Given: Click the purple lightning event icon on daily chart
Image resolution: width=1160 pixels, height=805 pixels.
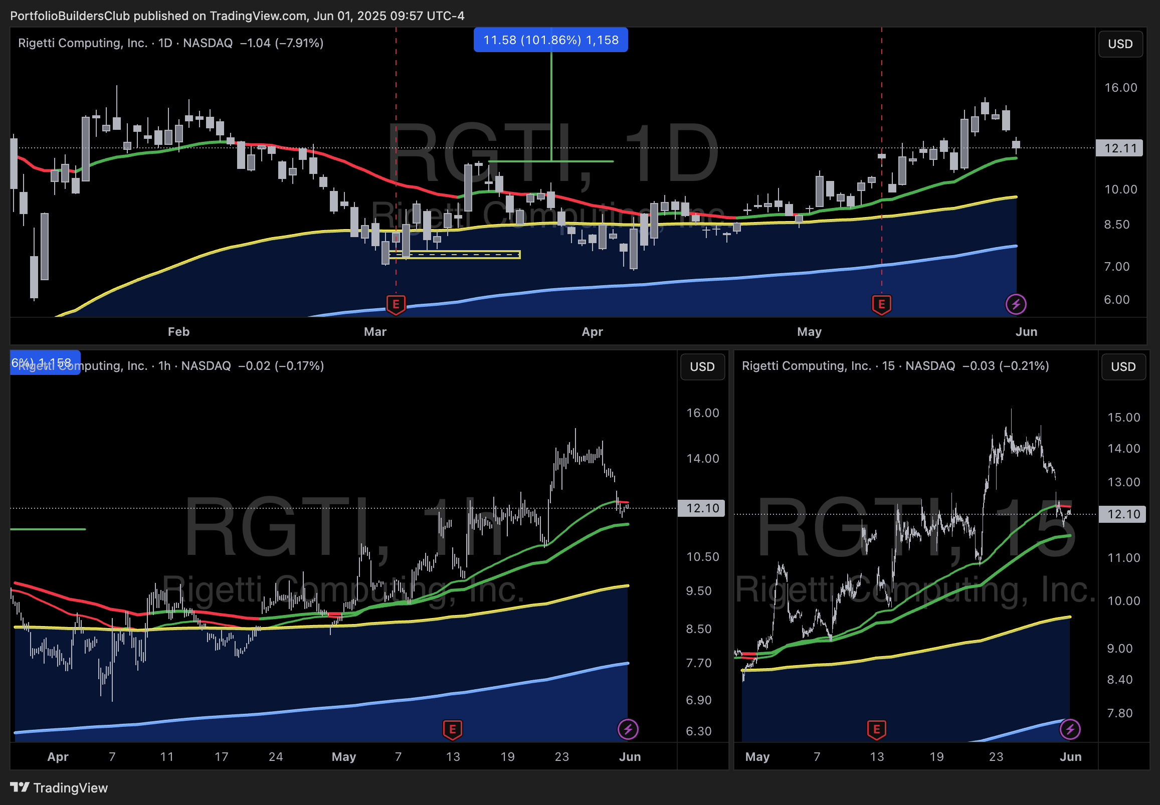Looking at the screenshot, I should [x=1016, y=304].
